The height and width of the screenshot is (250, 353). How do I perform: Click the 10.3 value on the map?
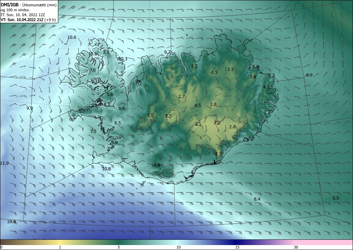(x=123, y=59)
